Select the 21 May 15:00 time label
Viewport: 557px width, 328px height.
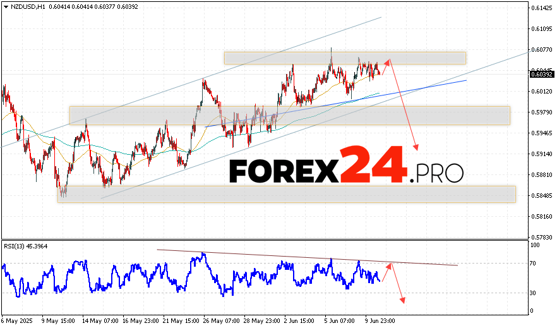click(180, 320)
